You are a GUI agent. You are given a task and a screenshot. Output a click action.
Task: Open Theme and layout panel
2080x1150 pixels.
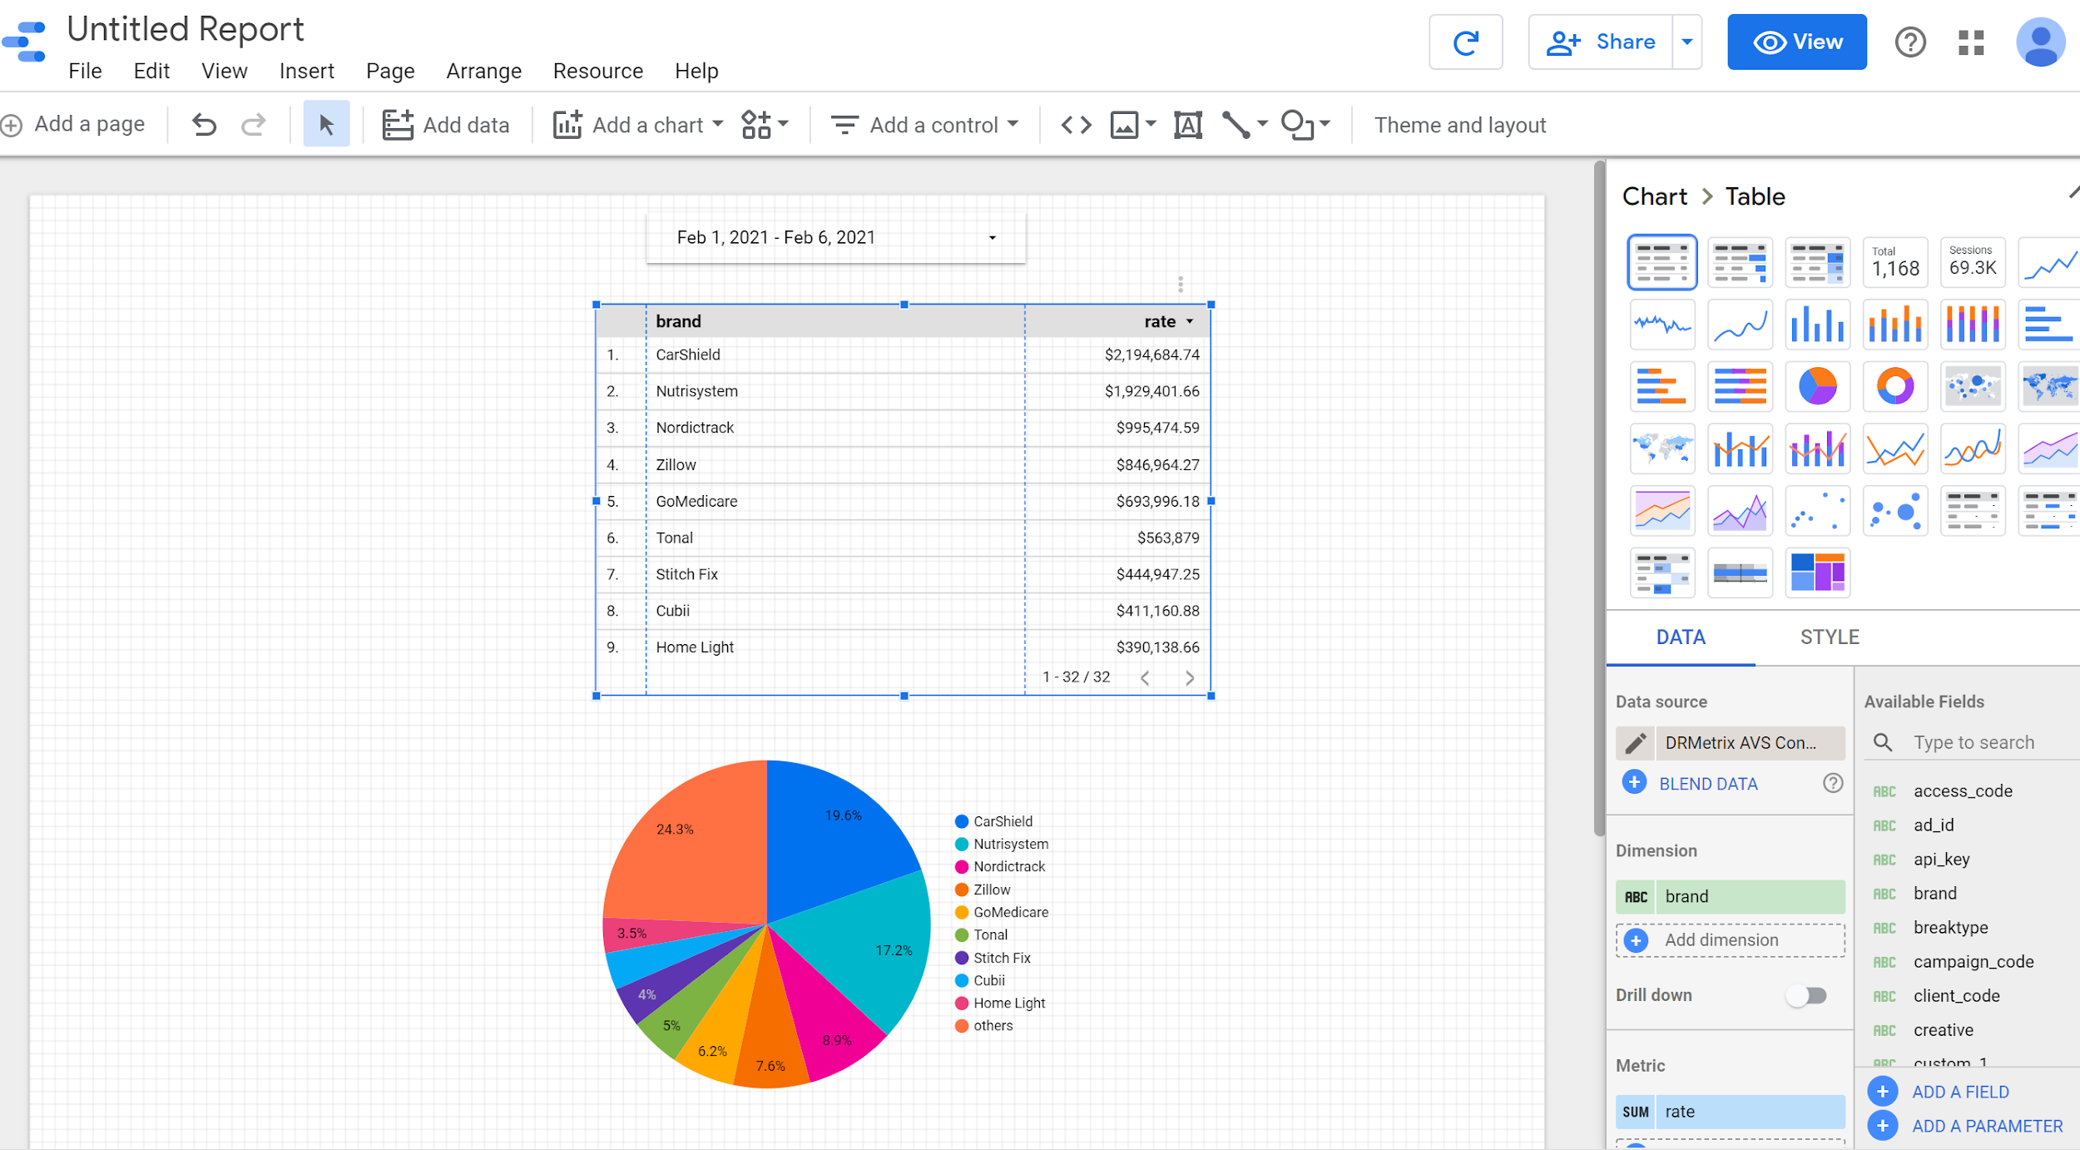click(1459, 125)
